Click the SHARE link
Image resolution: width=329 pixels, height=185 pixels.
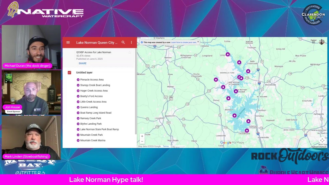83,63
